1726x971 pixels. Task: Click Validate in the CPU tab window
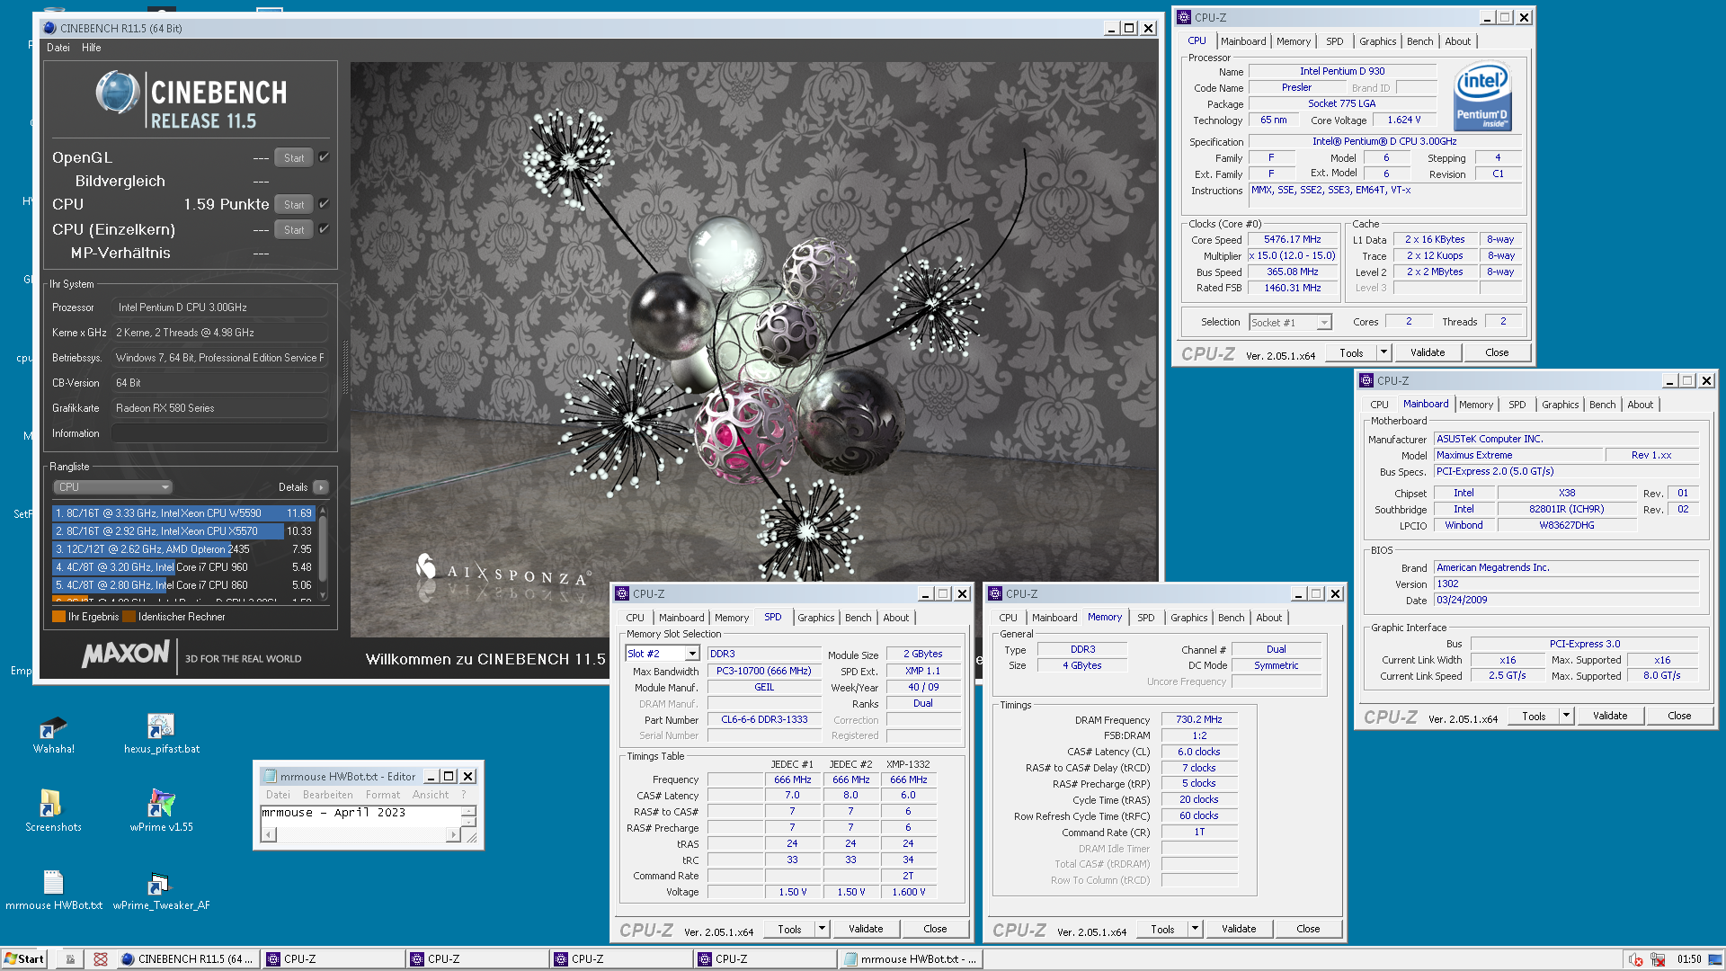1428,352
